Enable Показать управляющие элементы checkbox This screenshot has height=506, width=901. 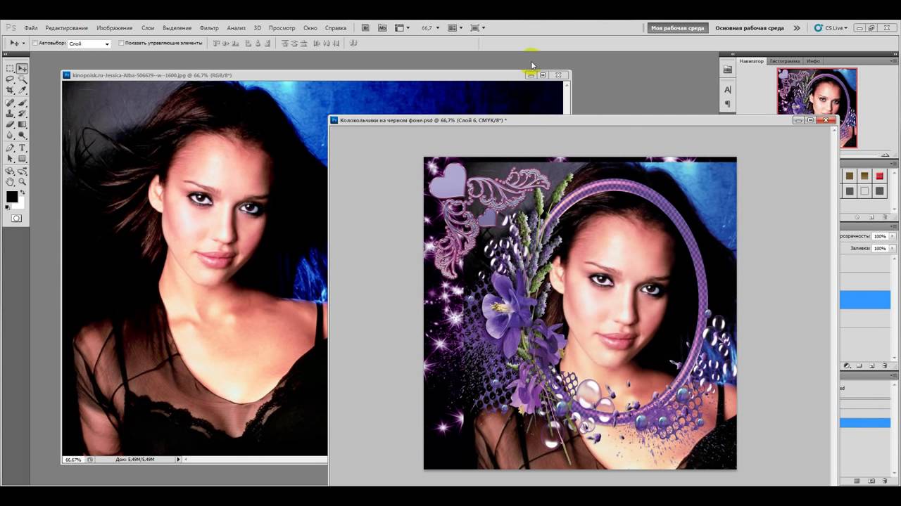click(x=121, y=43)
